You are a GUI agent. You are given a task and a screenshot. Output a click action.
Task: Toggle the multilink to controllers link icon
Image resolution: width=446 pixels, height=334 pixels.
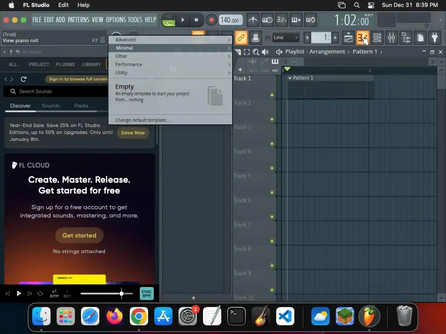point(241,37)
